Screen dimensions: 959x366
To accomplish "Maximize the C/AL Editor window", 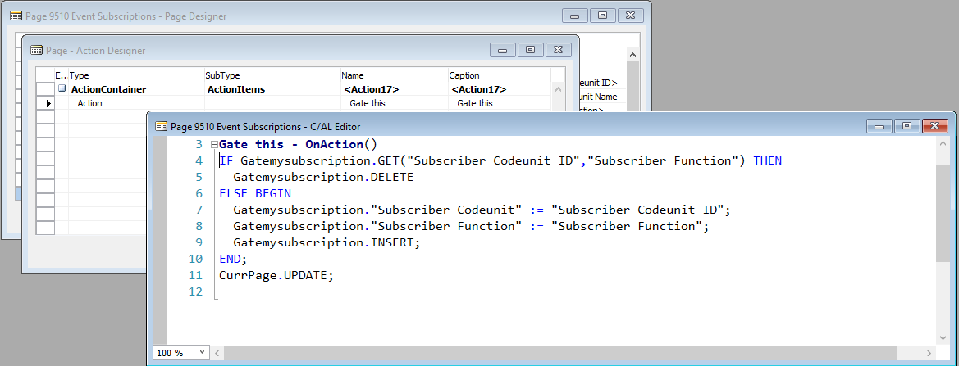I will point(906,126).
